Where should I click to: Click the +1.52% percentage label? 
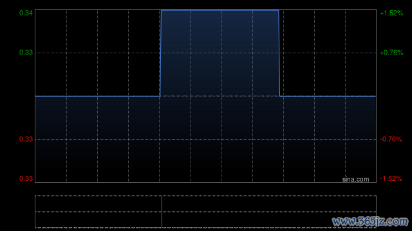[391, 13]
